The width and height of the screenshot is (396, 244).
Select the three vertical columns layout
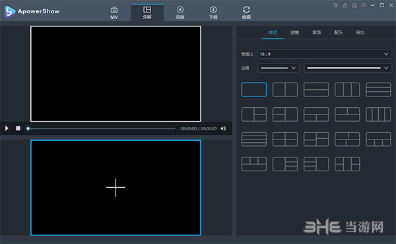(x=347, y=89)
